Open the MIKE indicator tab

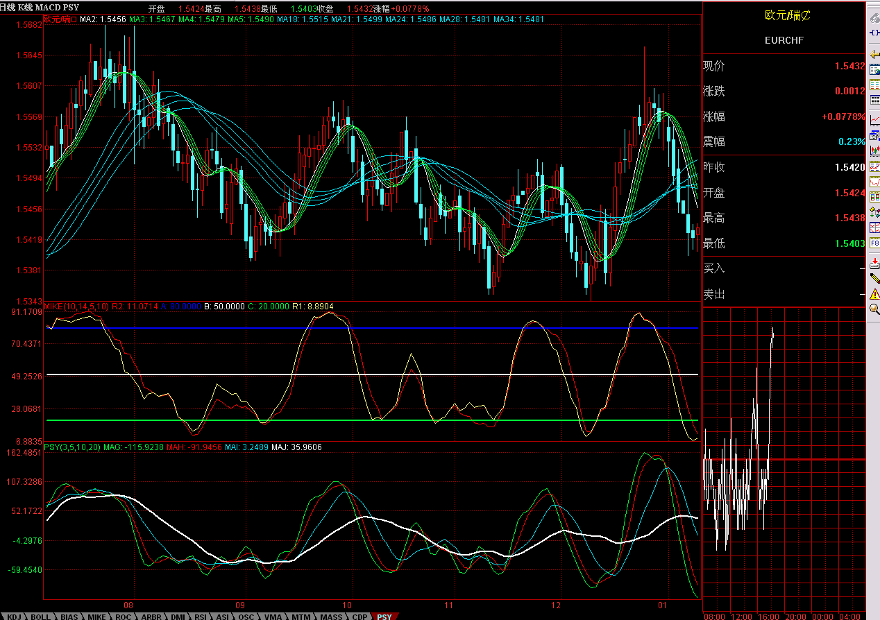point(96,617)
